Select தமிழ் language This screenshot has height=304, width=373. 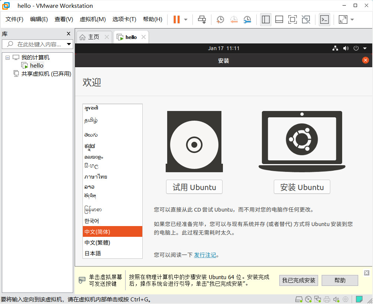point(113,120)
